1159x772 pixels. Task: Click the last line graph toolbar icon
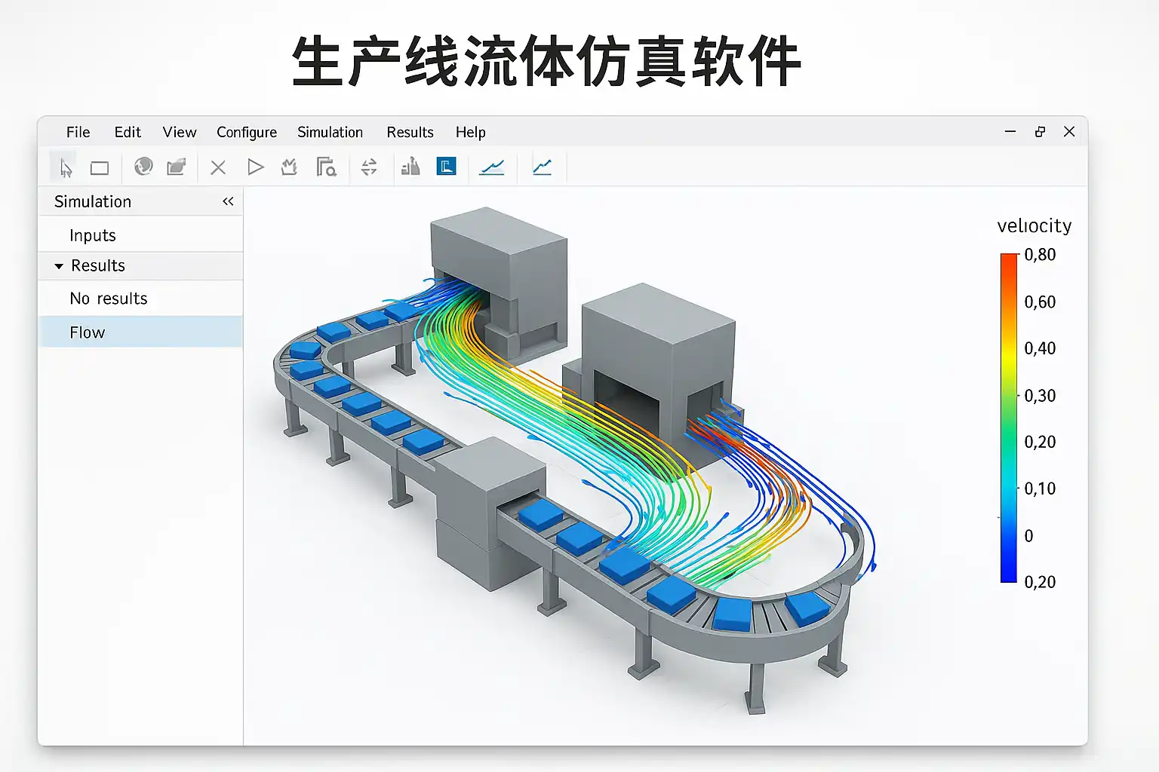click(x=543, y=167)
